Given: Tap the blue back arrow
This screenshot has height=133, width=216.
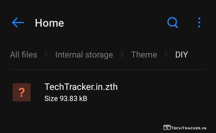Looking at the screenshot, I should pyautogui.click(x=18, y=22).
